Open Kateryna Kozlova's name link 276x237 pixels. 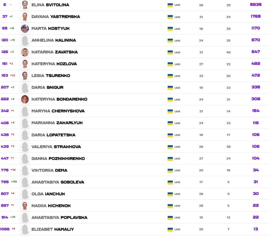pos(54,64)
